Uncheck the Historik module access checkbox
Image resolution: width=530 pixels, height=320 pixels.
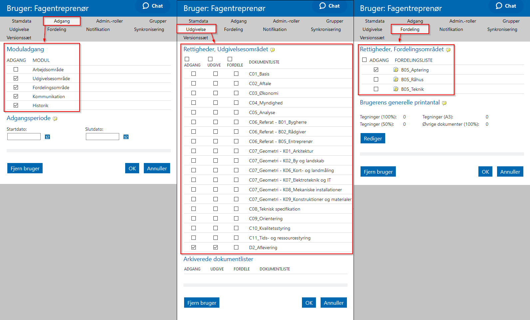click(x=16, y=105)
